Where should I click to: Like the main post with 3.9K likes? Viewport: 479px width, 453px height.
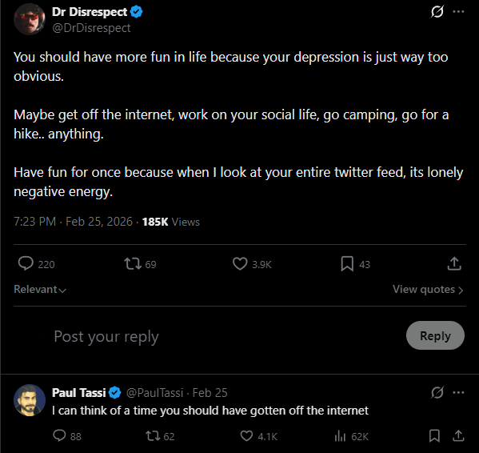coord(240,264)
